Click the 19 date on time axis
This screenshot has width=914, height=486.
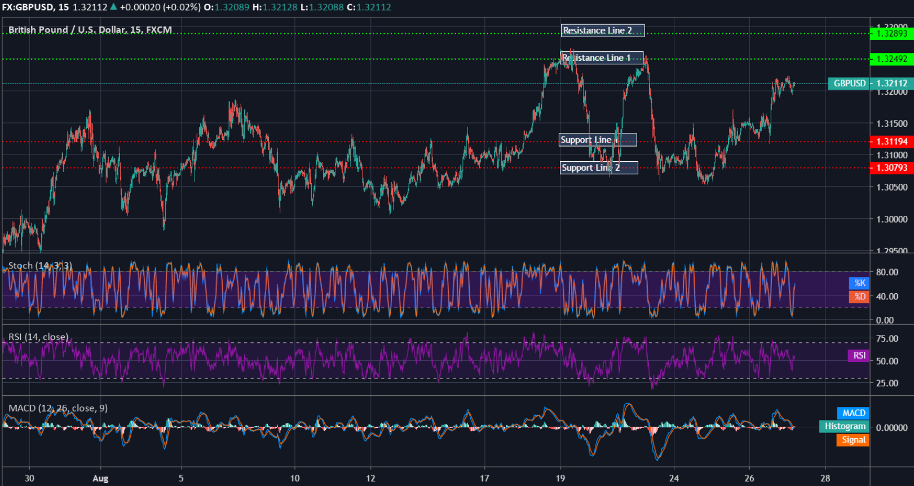point(560,478)
